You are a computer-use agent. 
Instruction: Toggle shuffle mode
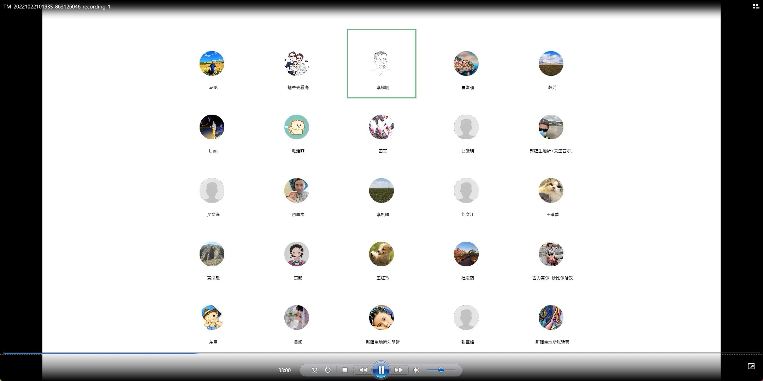(x=314, y=370)
